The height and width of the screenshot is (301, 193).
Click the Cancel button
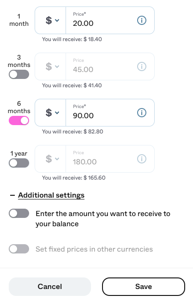tap(50, 287)
